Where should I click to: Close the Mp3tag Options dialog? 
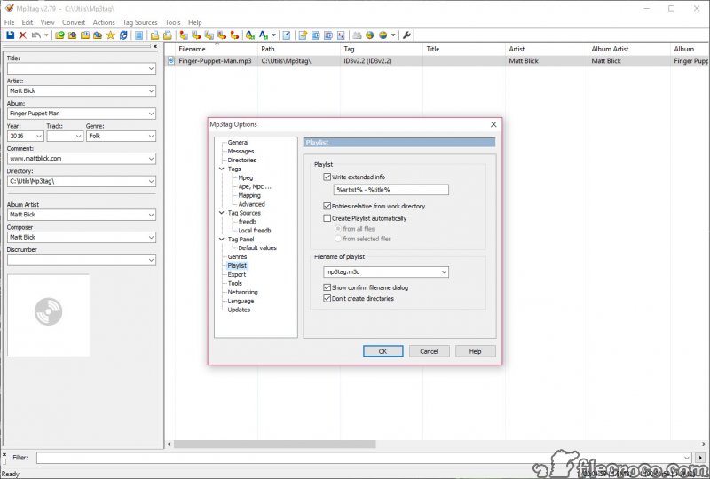[x=493, y=124]
